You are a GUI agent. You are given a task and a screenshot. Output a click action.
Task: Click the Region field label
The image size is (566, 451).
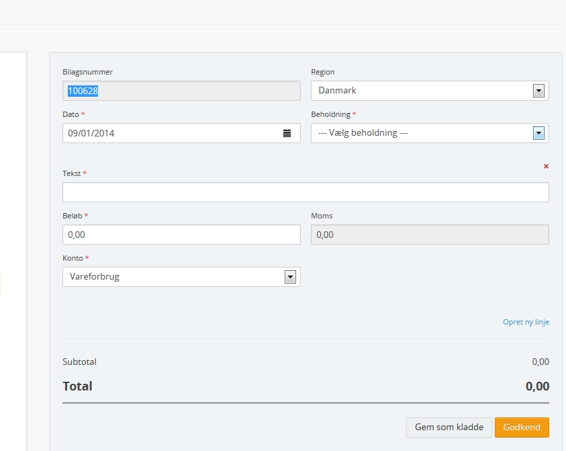322,72
